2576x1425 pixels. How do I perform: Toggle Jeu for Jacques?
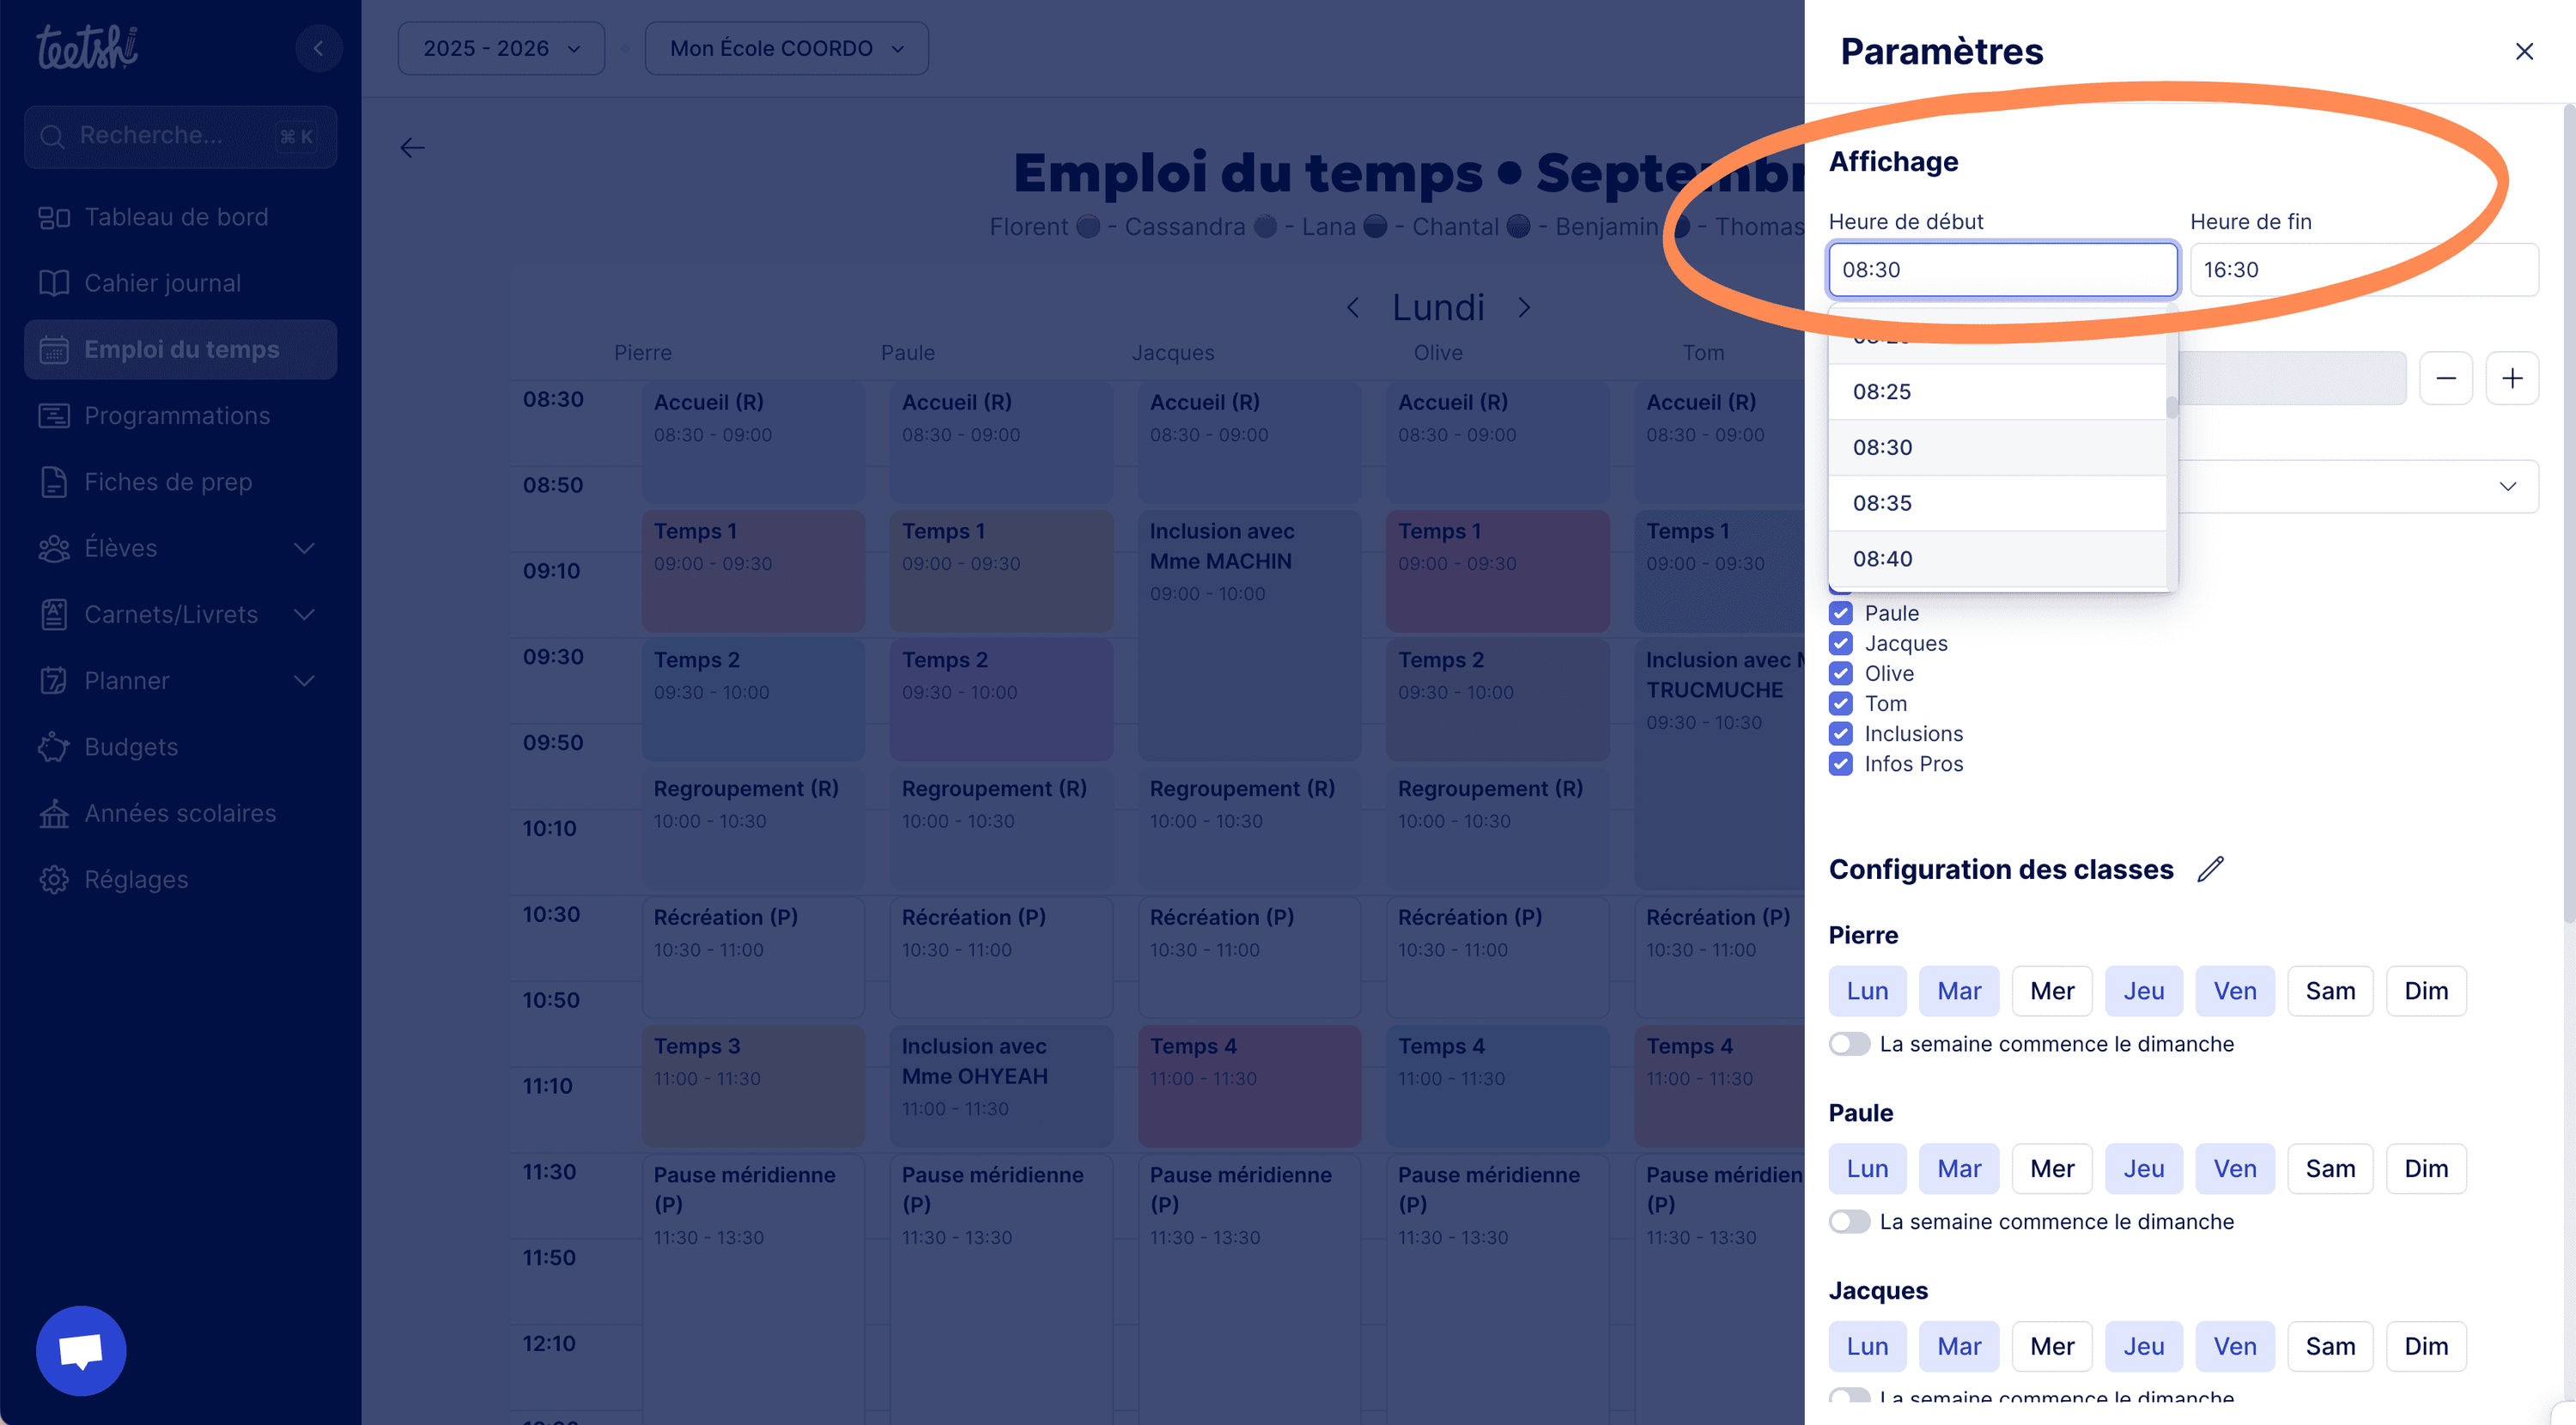point(2143,1347)
